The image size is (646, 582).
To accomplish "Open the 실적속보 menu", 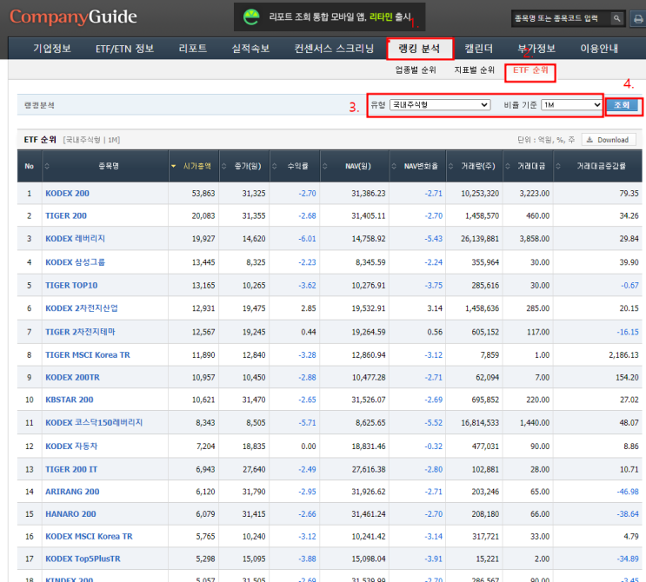I will coord(250,49).
